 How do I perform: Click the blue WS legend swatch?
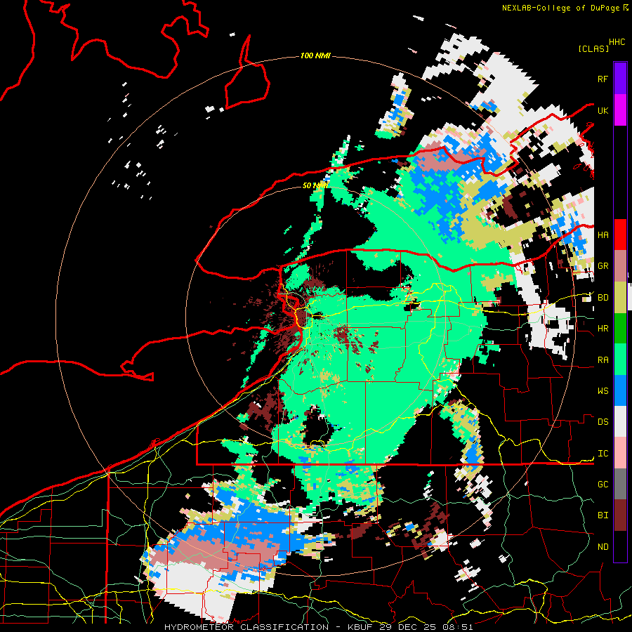[620, 390]
